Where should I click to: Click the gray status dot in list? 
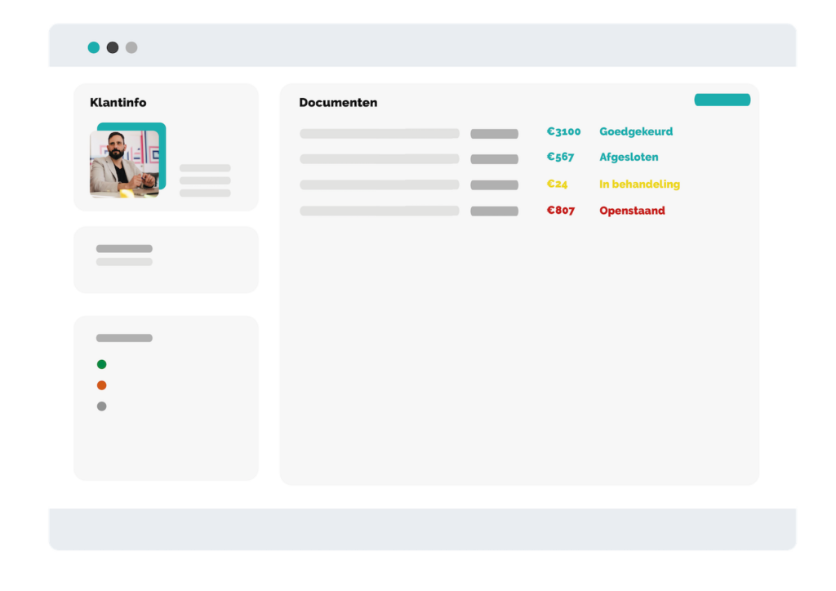coord(102,406)
